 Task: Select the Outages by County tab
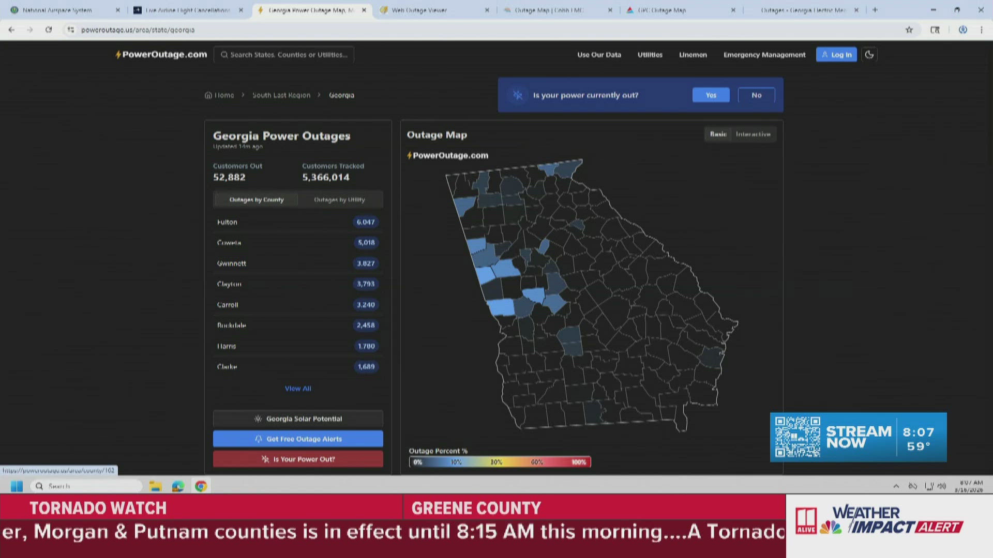(x=257, y=199)
